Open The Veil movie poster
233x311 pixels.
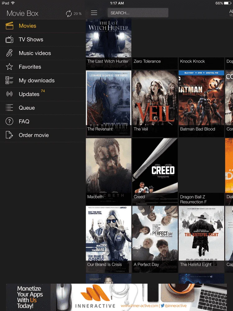point(155,103)
